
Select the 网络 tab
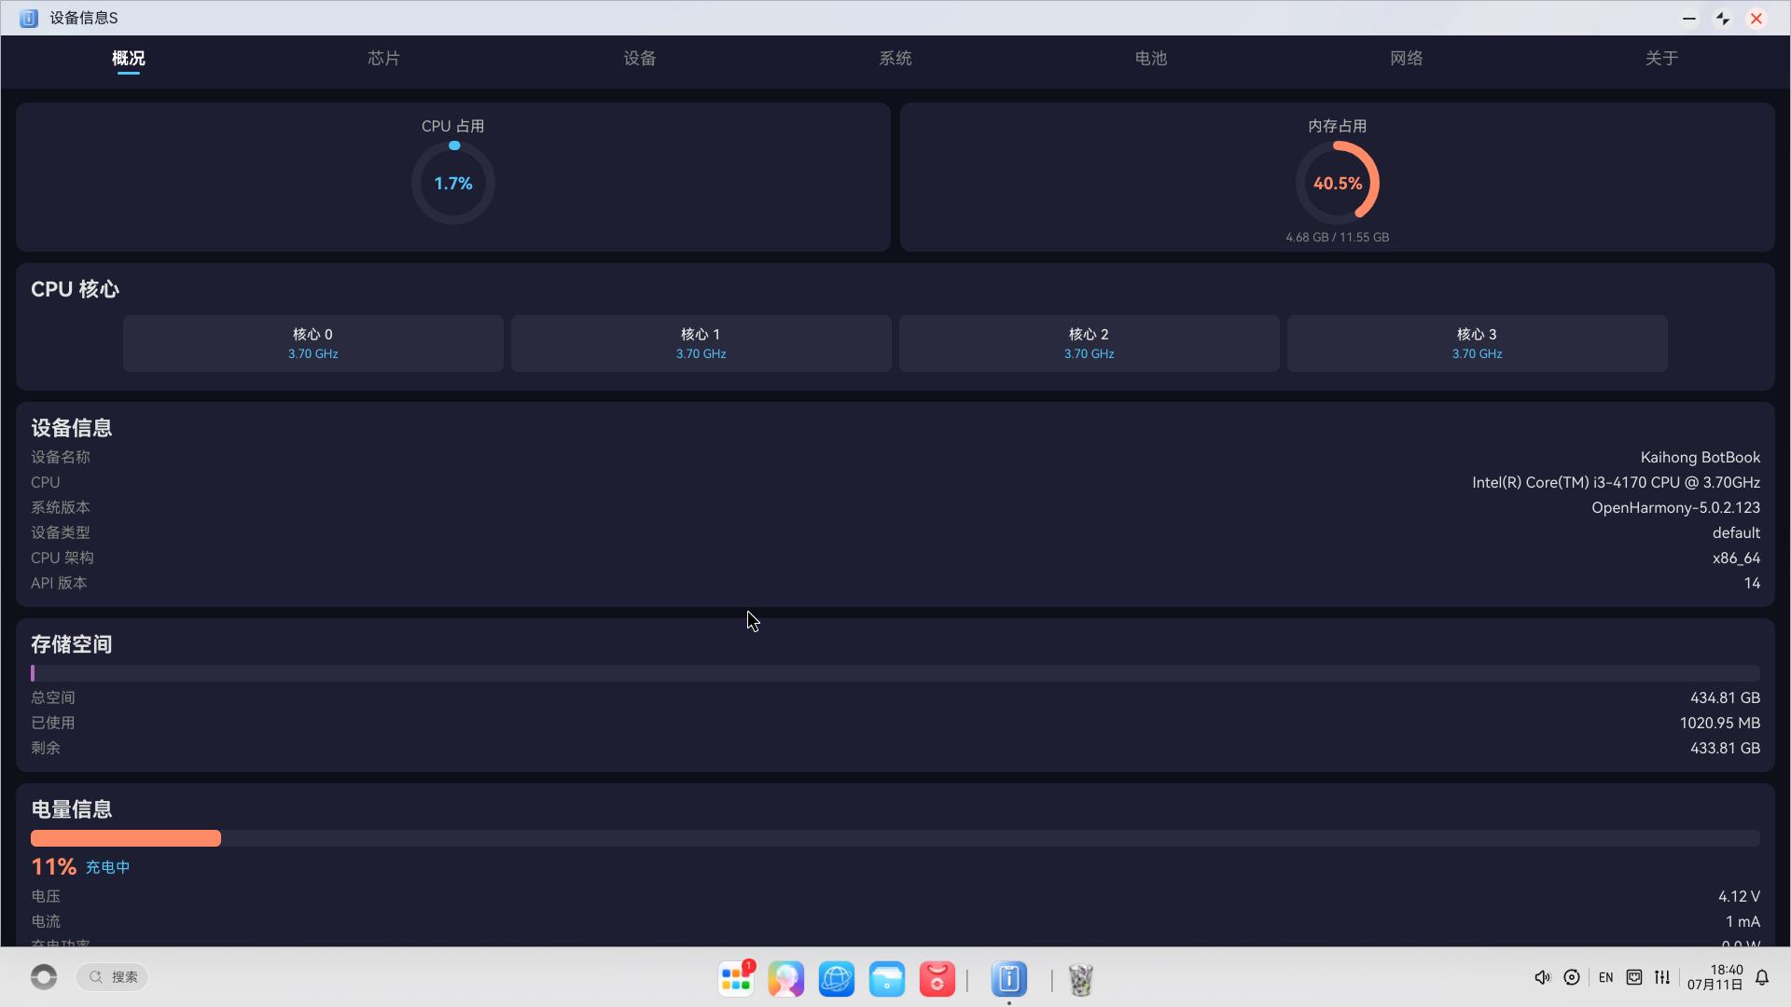click(1406, 58)
